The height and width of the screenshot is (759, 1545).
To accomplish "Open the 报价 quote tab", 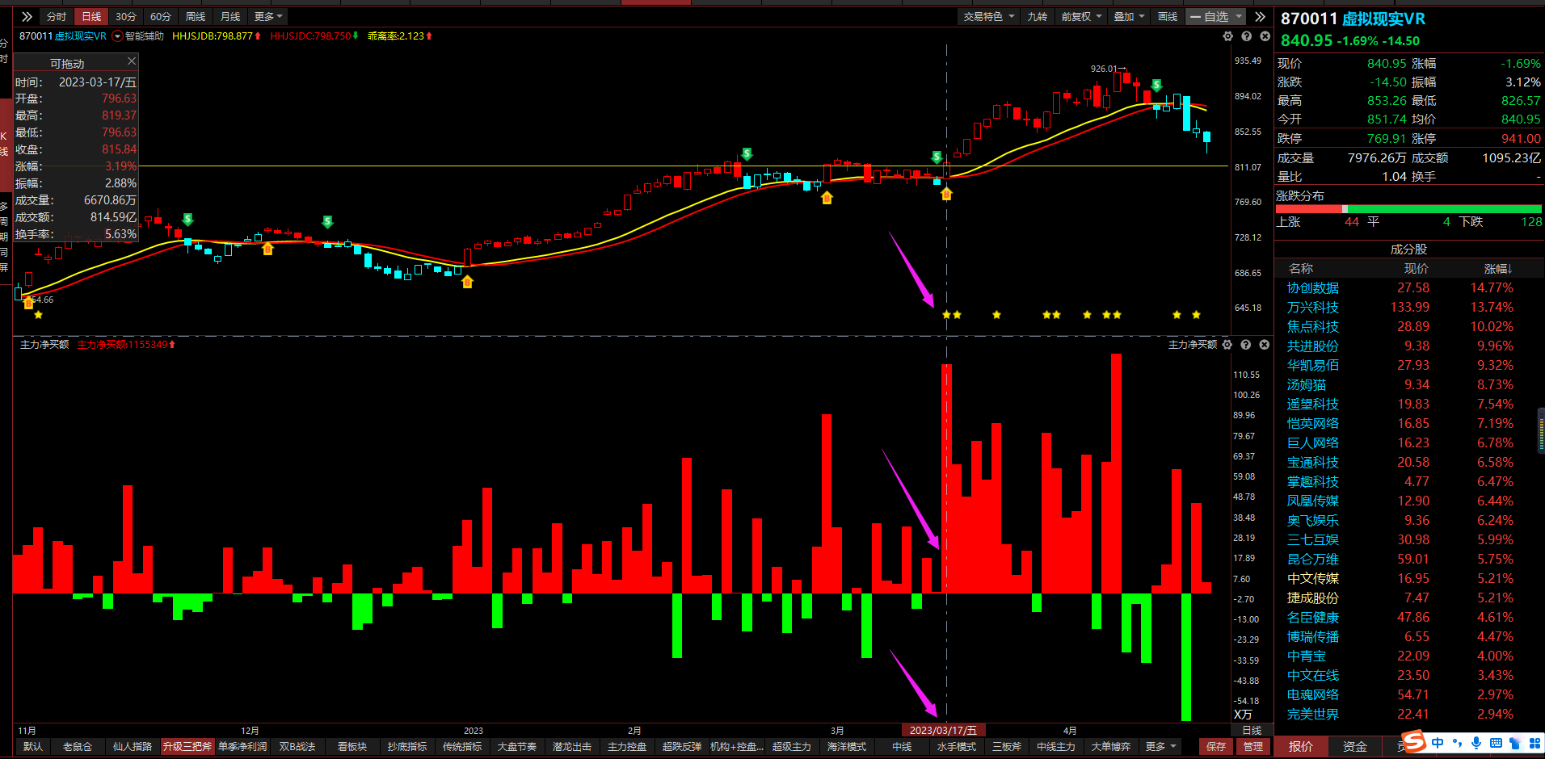I will 1301,746.
